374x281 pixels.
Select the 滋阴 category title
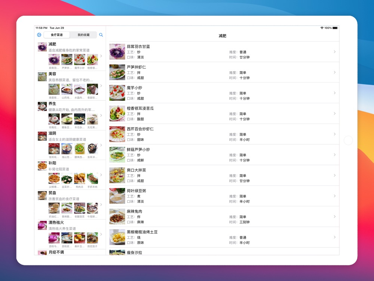pyautogui.click(x=52, y=133)
